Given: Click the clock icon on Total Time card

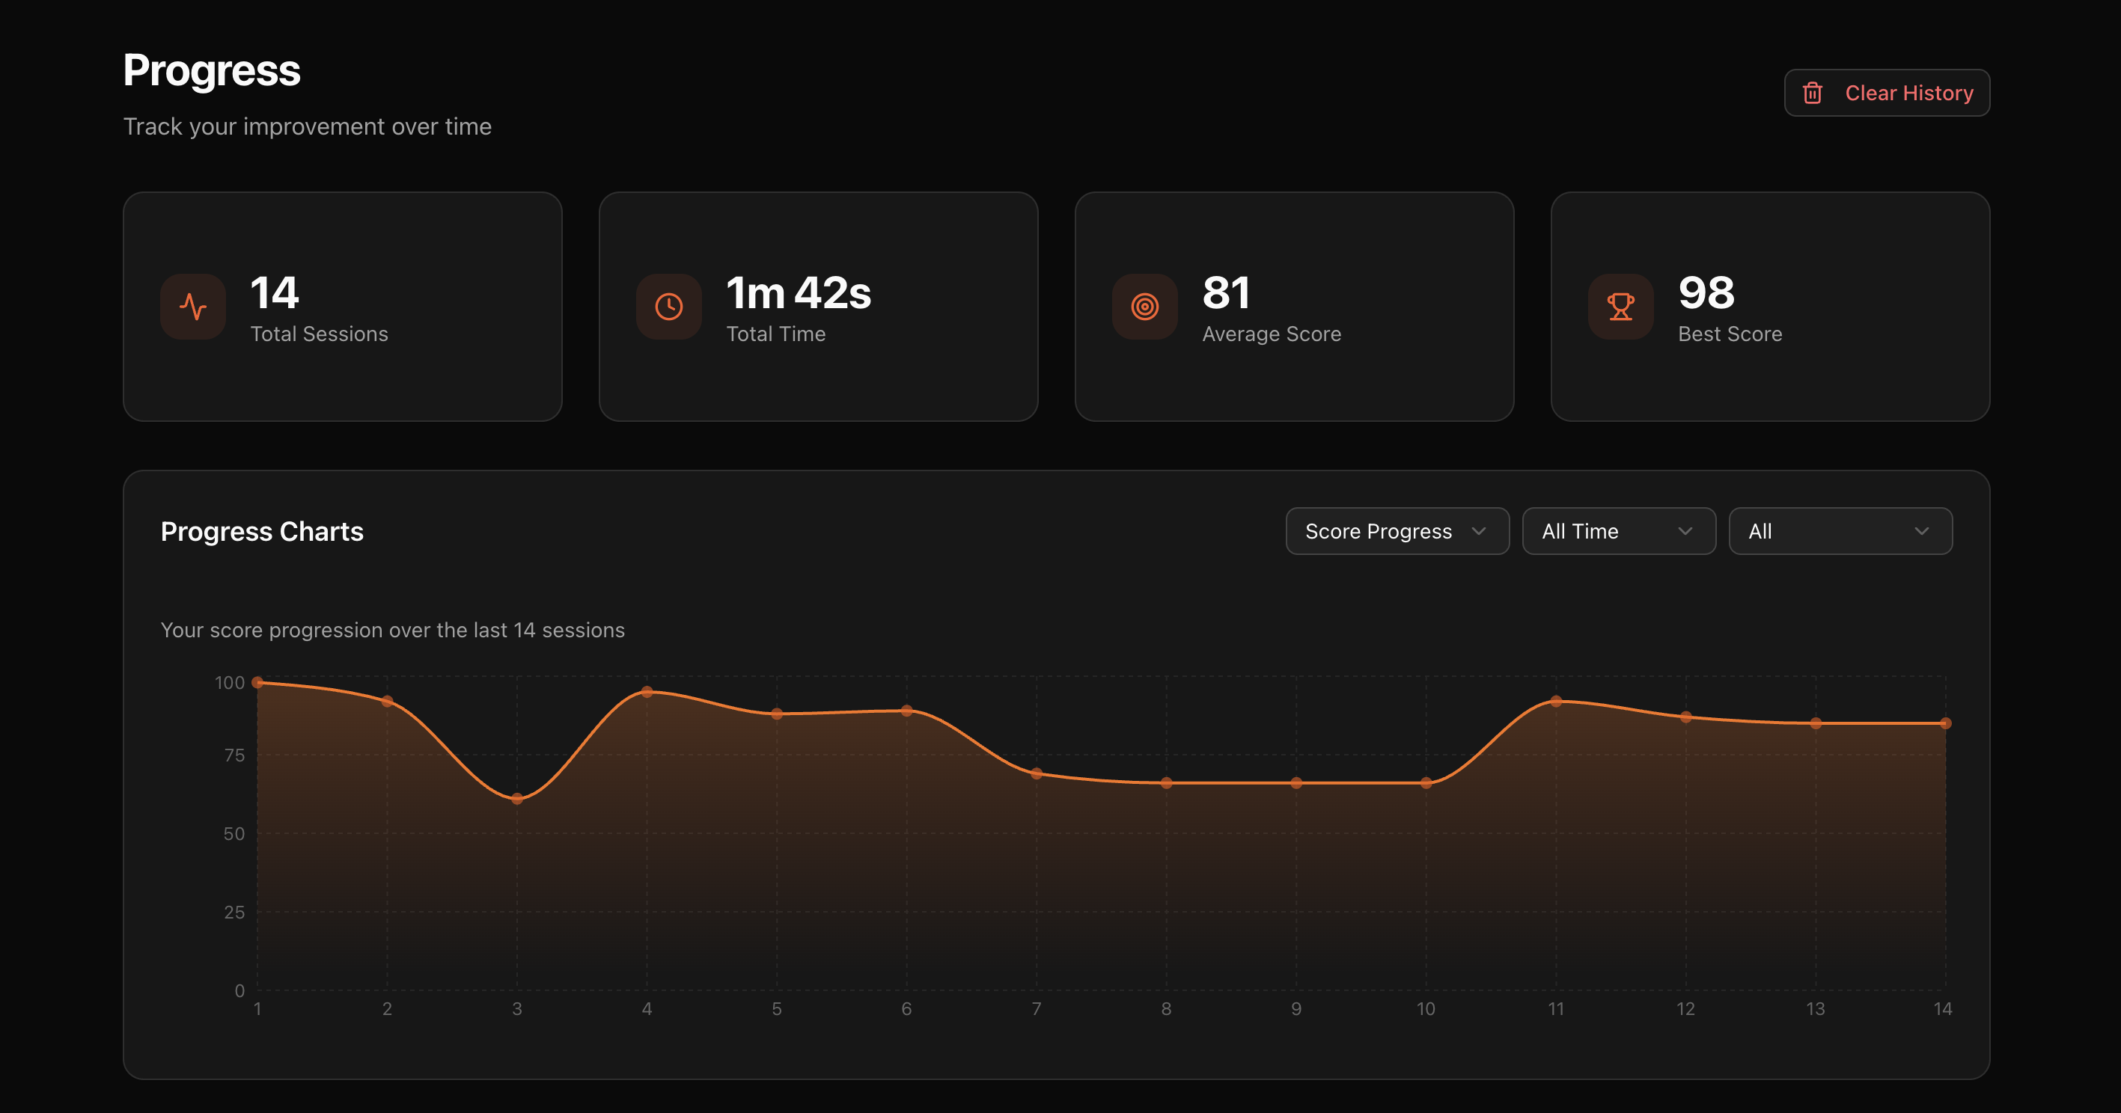Looking at the screenshot, I should point(669,306).
